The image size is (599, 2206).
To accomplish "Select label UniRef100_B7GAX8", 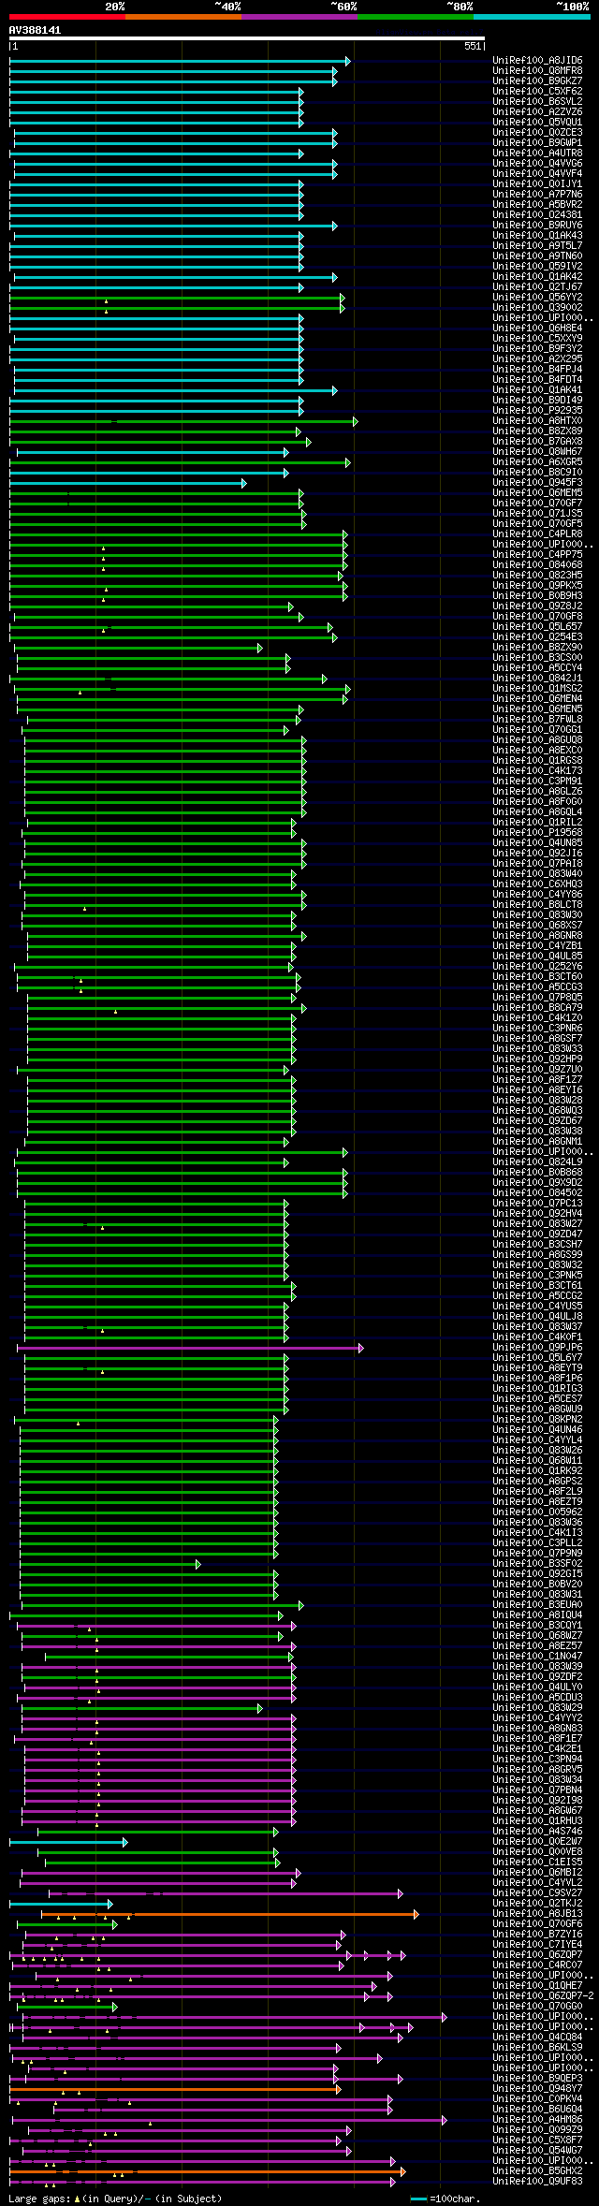I will (537, 442).
